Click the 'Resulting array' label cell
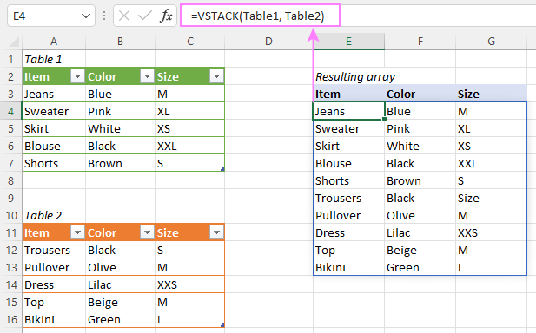536x333 pixels. [x=348, y=76]
